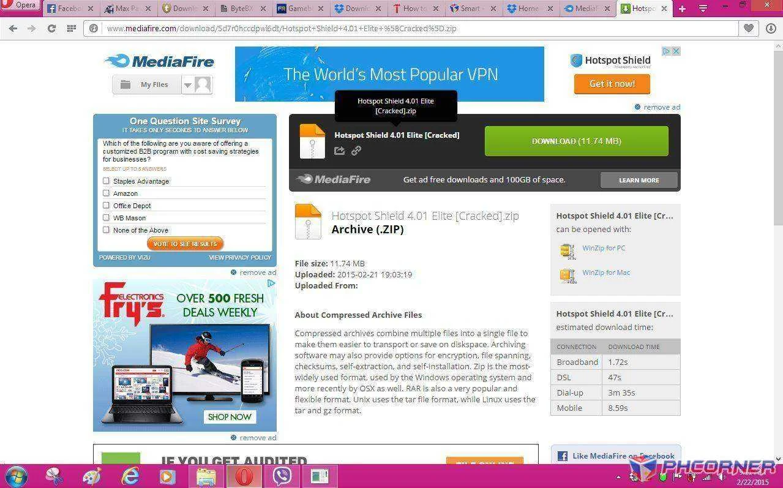Click POWERED BY VIZU text

124,258
